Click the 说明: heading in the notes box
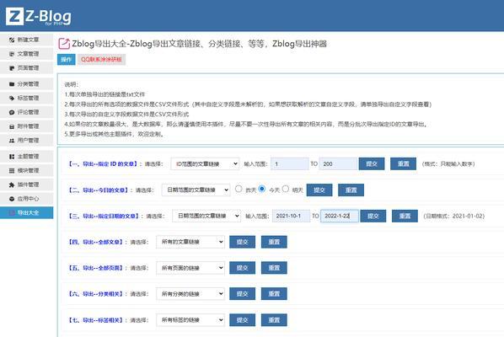This screenshot has height=337, width=504. [71, 84]
